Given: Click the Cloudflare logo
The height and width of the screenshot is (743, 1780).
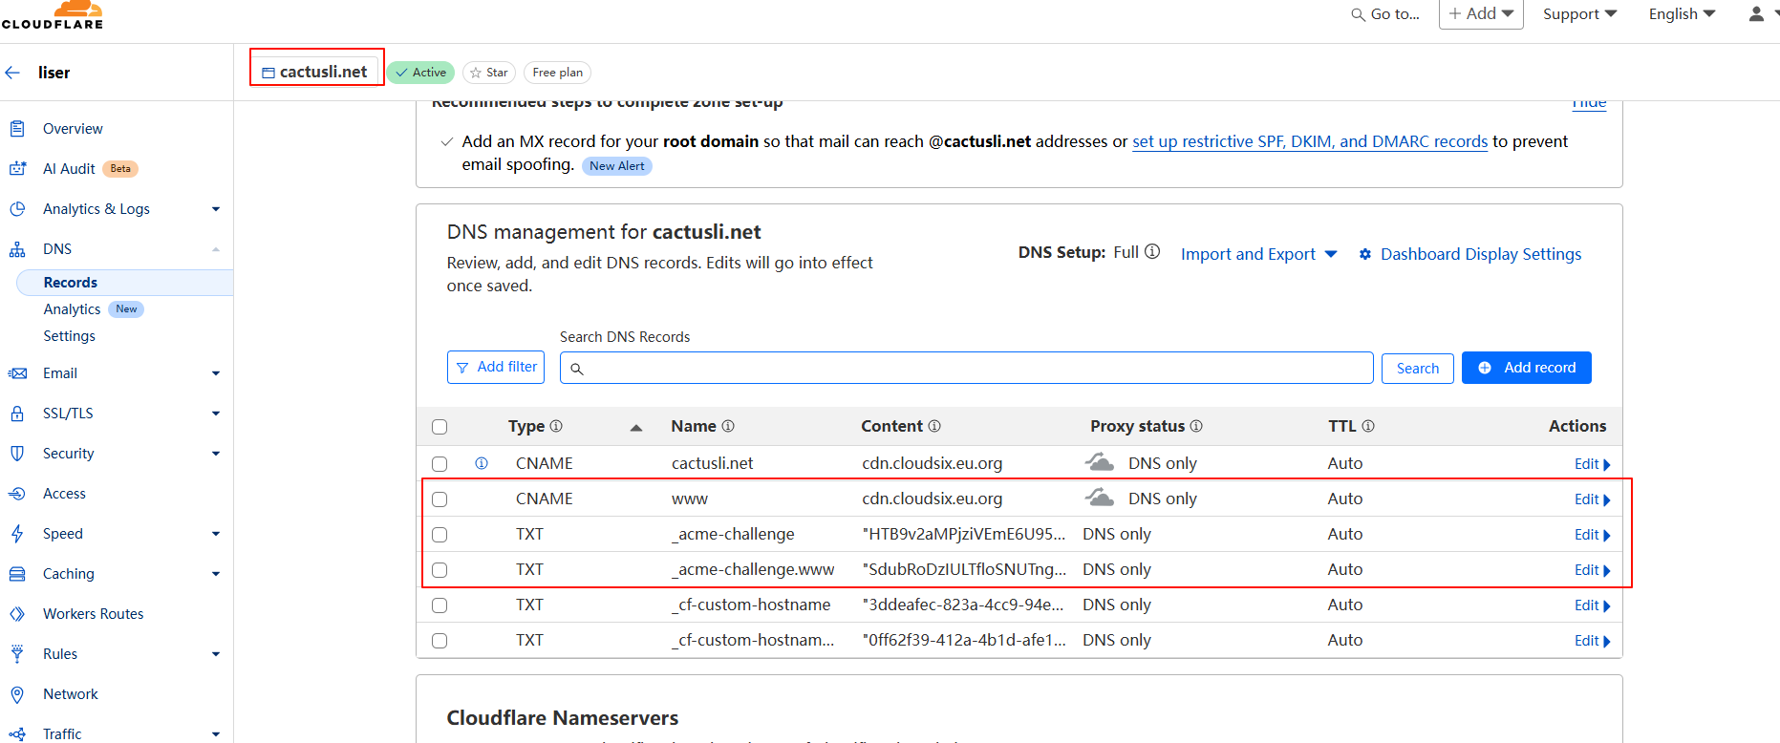Looking at the screenshot, I should (x=53, y=14).
